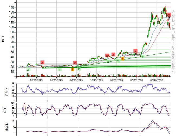Click the 03/18/2025 date label
Viewport: 178px width, 139px height.
[36, 80]
